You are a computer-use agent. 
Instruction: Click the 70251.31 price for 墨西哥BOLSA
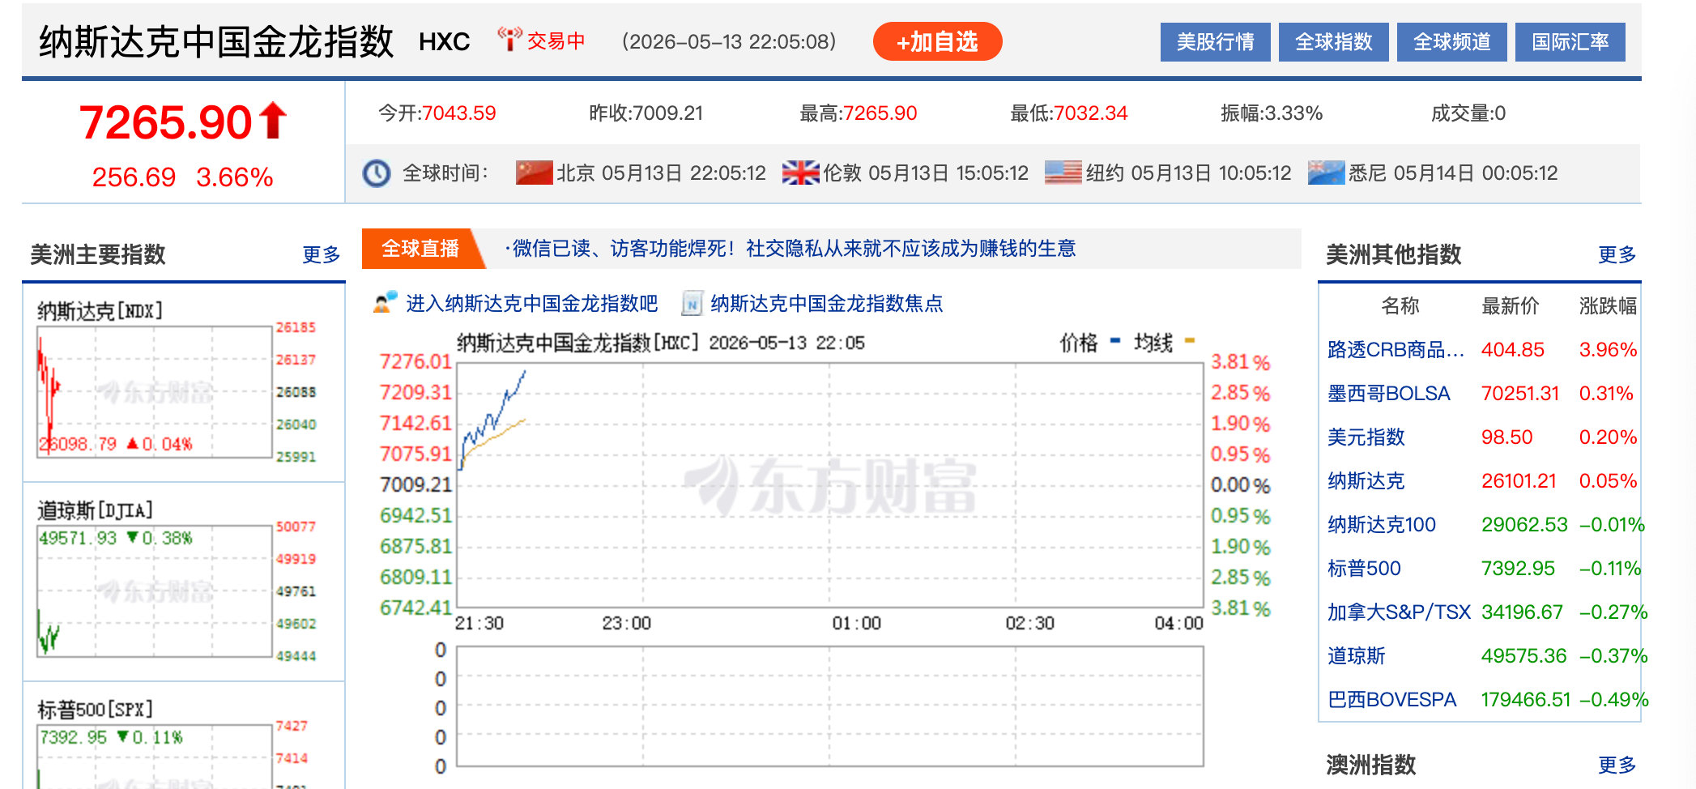[1520, 394]
